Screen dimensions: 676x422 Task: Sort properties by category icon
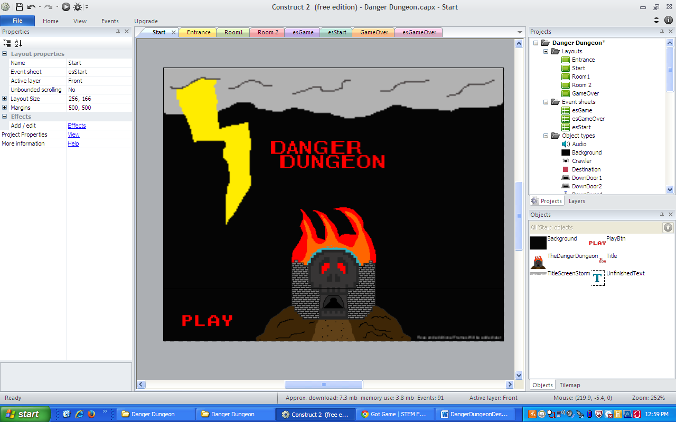click(x=7, y=43)
